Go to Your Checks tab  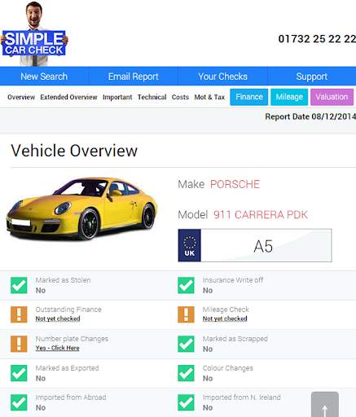pyautogui.click(x=222, y=77)
